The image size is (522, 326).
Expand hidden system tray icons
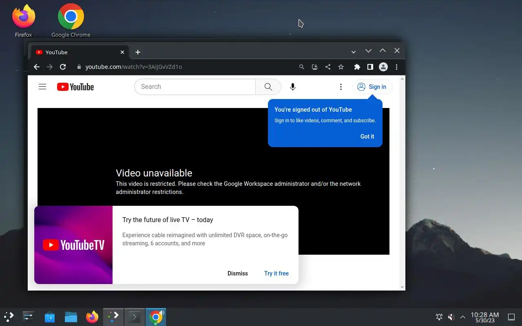(463, 317)
